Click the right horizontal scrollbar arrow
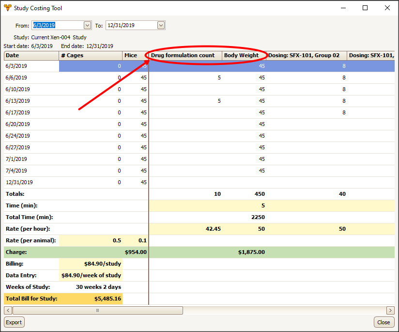The image size is (399, 332). point(390,310)
